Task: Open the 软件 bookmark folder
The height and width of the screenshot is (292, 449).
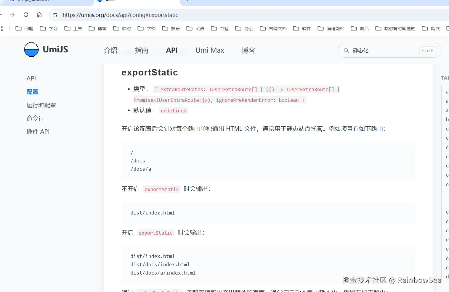Action: (x=302, y=28)
